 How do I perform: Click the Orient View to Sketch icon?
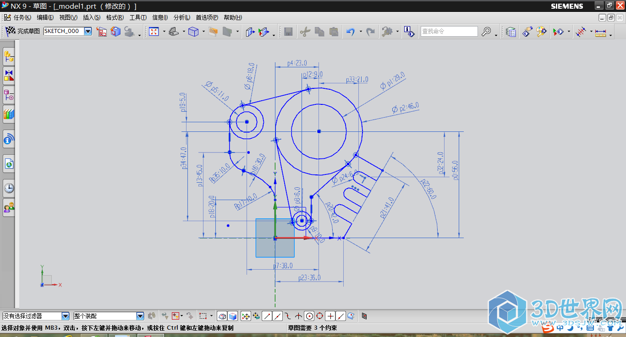[x=102, y=32]
